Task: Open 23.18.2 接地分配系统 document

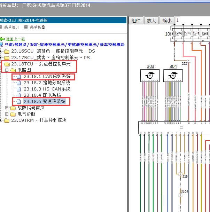Action: click(47, 83)
